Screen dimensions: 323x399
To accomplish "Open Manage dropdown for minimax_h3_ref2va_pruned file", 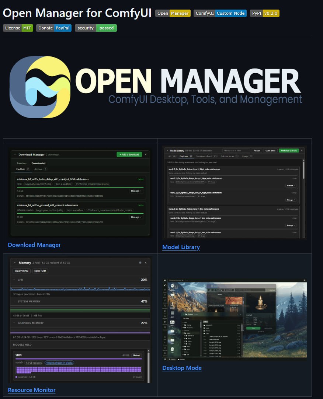I will coord(136,217).
